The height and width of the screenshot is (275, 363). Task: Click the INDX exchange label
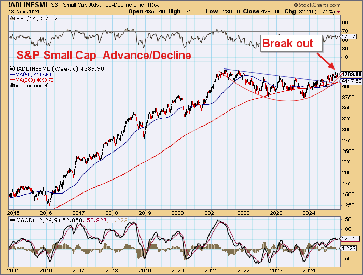coord(152,5)
